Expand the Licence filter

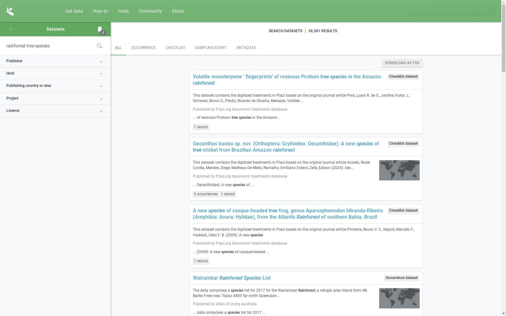[x=55, y=111]
